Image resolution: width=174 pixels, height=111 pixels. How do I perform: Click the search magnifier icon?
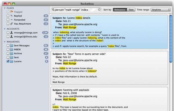[x=53, y=10]
